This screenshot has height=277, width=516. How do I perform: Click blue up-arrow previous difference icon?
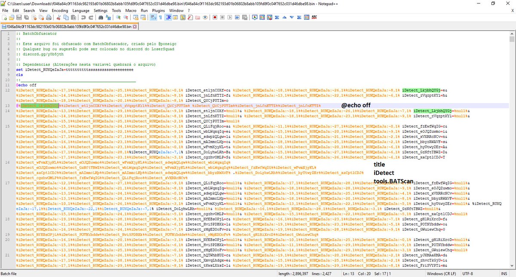tap(284, 18)
